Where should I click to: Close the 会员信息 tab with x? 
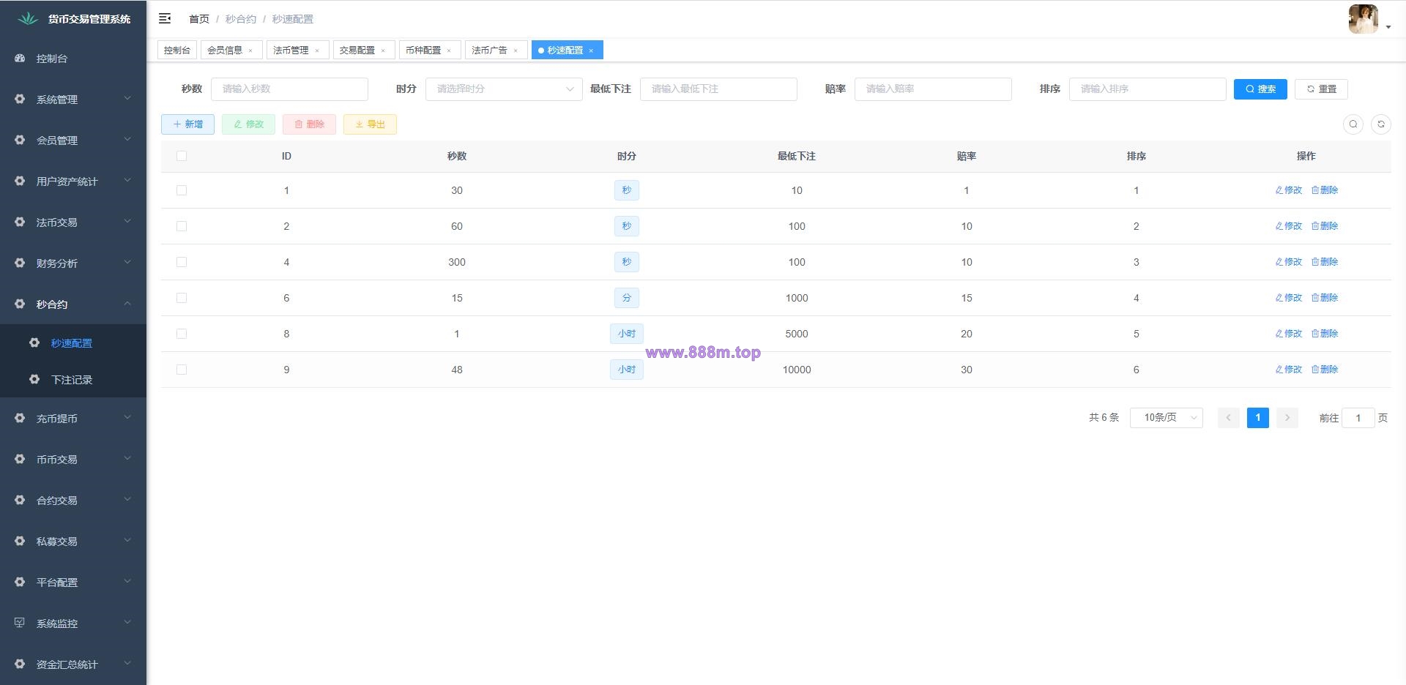tap(250, 50)
